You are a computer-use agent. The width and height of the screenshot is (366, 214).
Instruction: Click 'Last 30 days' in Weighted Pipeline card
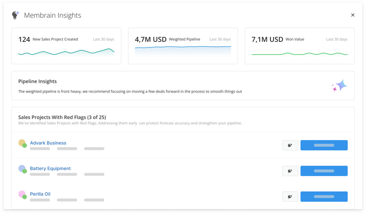220,39
